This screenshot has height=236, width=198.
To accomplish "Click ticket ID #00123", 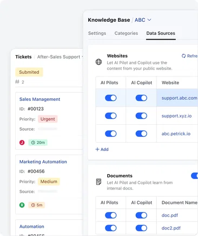I will coord(36,109).
